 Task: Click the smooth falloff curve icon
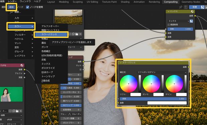70,114
